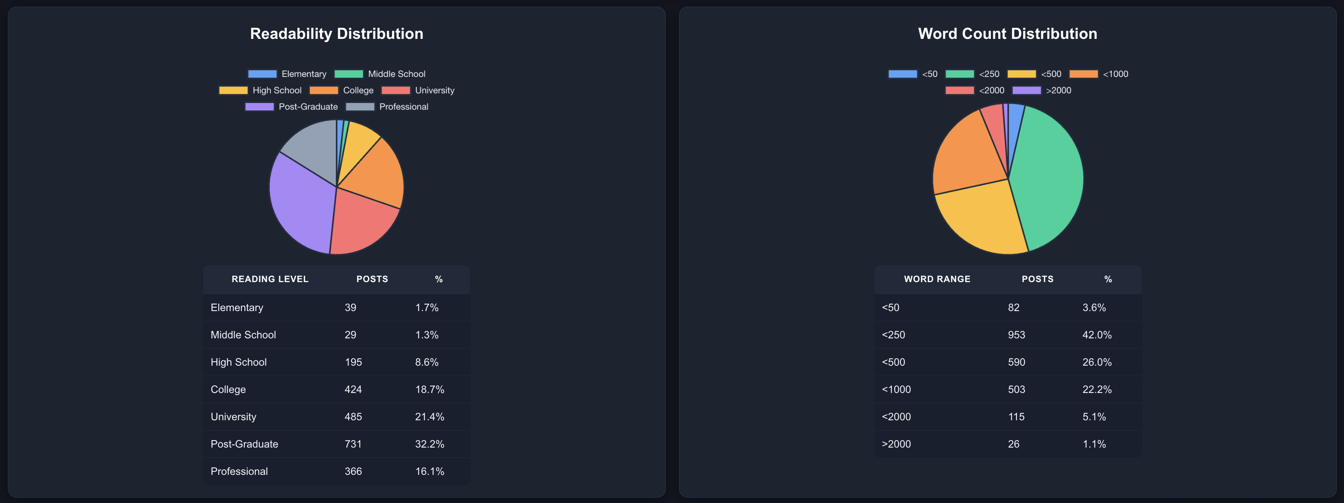Viewport: 1344px width, 503px height.
Task: Select the Post-Graduate table row
Action: [337, 444]
